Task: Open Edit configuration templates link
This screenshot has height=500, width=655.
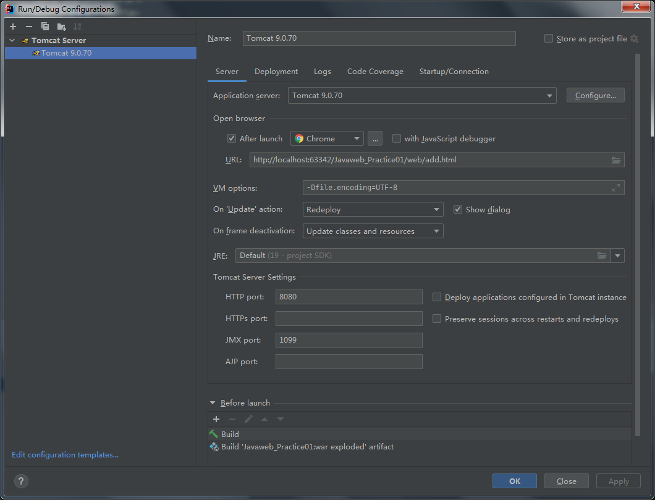Action: pyautogui.click(x=65, y=455)
